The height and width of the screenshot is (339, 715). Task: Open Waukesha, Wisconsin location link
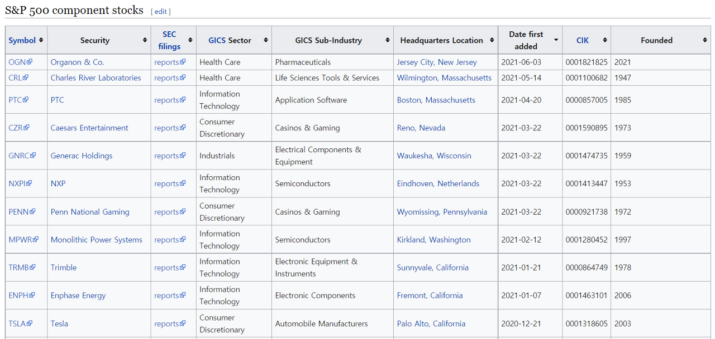point(434,156)
